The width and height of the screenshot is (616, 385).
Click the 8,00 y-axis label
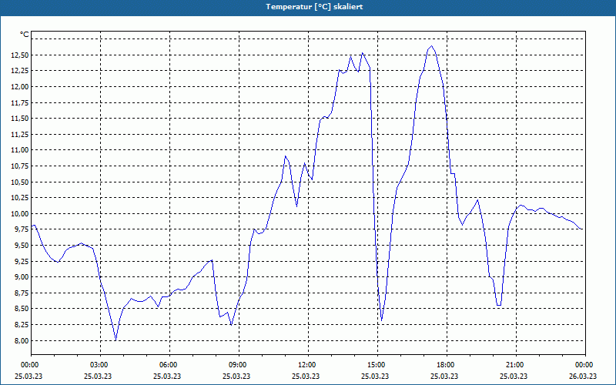(22, 340)
